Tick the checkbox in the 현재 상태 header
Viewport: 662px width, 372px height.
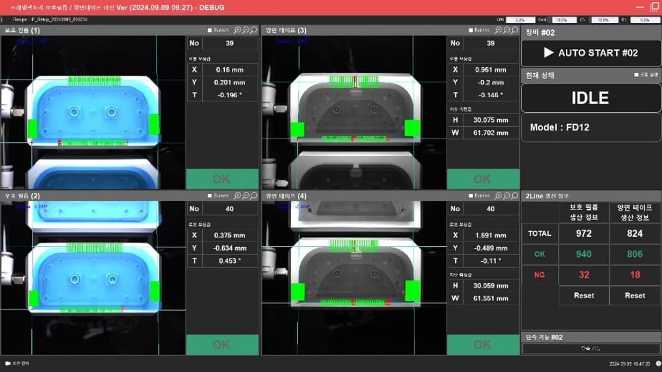(x=637, y=74)
